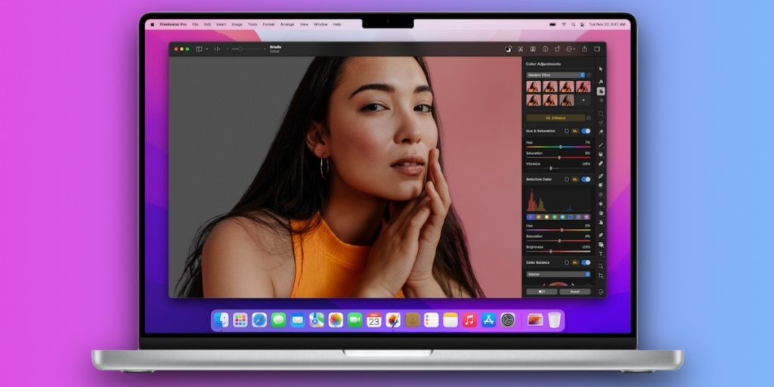This screenshot has width=774, height=387.
Task: Select the Color Fill bucket tool
Action: click(601, 153)
